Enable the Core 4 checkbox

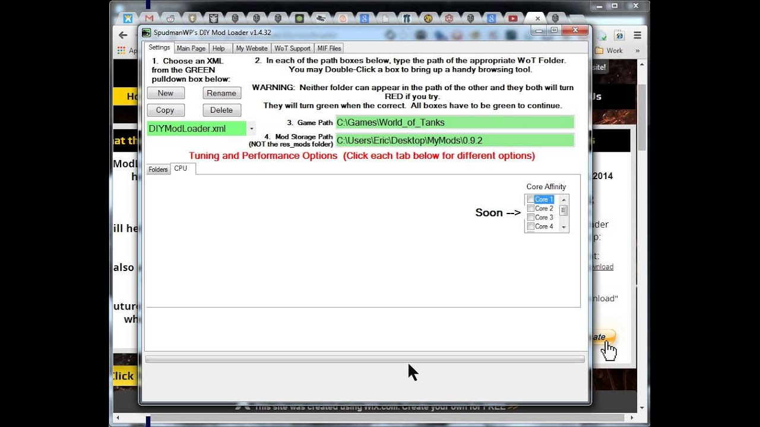(531, 227)
